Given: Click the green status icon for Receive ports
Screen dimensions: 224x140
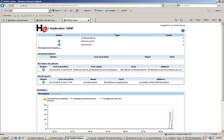Looking at the screenshot, I should 59,41.
